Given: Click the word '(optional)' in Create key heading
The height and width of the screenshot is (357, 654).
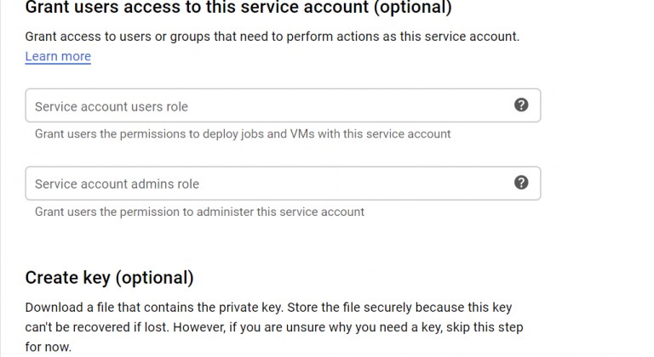Looking at the screenshot, I should [155, 278].
